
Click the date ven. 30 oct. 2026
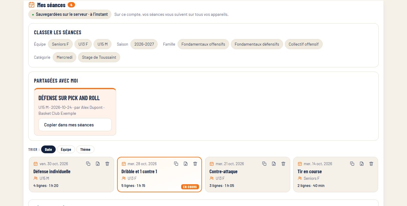tap(54, 164)
